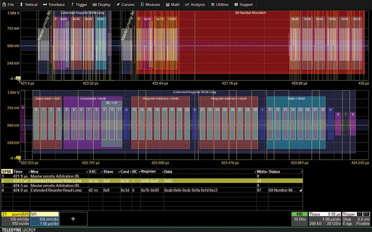Expand the Bit Number Mi... status cell arrow
The height and width of the screenshot is (232, 372).
(x=300, y=190)
